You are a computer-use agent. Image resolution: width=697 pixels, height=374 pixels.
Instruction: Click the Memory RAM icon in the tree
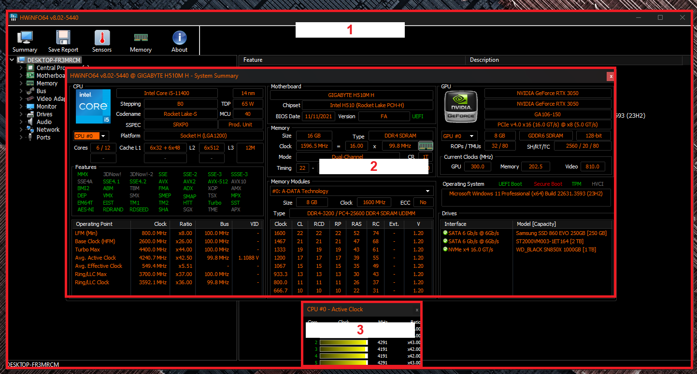click(x=31, y=83)
